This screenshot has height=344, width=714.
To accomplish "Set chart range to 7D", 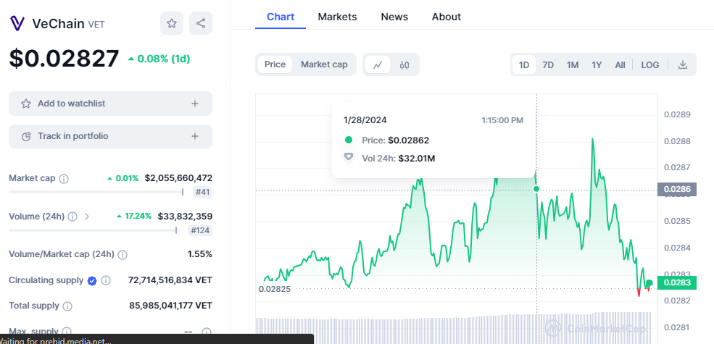I will click(x=548, y=65).
